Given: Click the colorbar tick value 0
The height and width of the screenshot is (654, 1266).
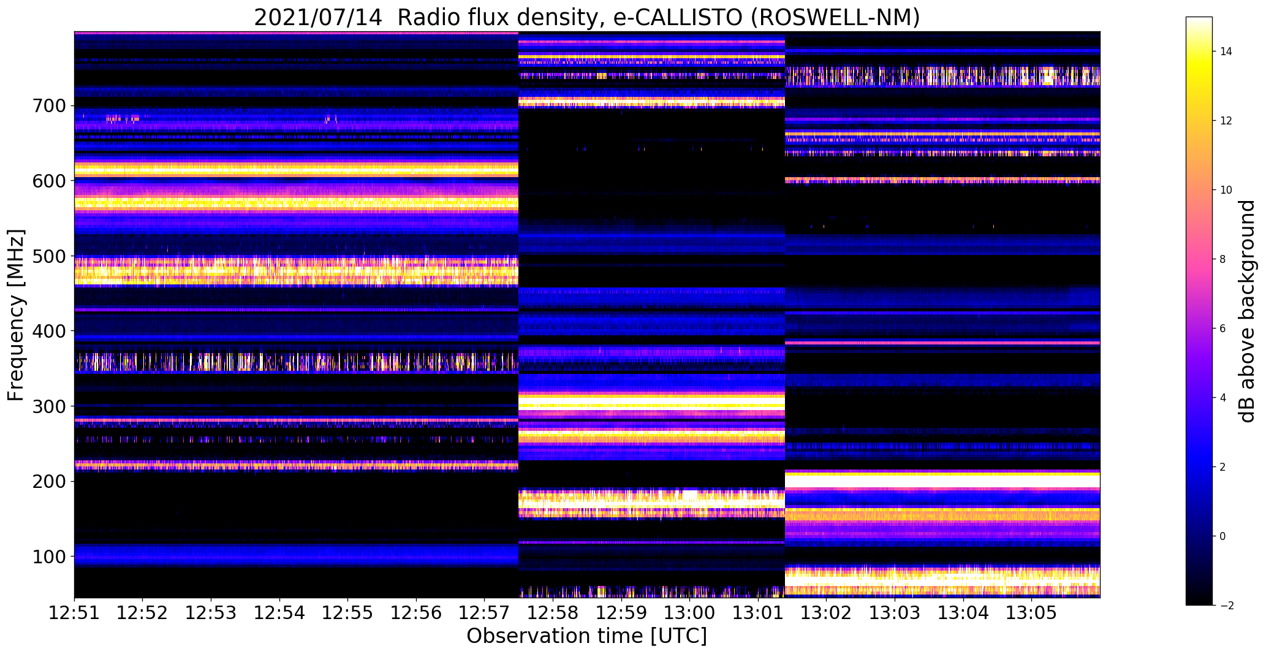Looking at the screenshot, I should click(x=1223, y=536).
